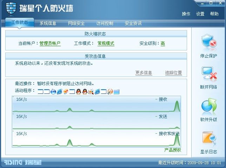Viewport: 226px width, 168px height.
Task: Open the 网络安全 tab
Action: (x=76, y=23)
